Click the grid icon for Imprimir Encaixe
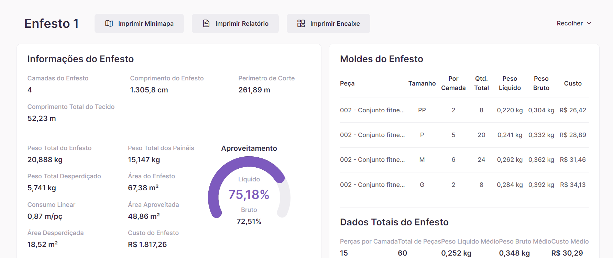This screenshot has width=613, height=258. (x=301, y=23)
